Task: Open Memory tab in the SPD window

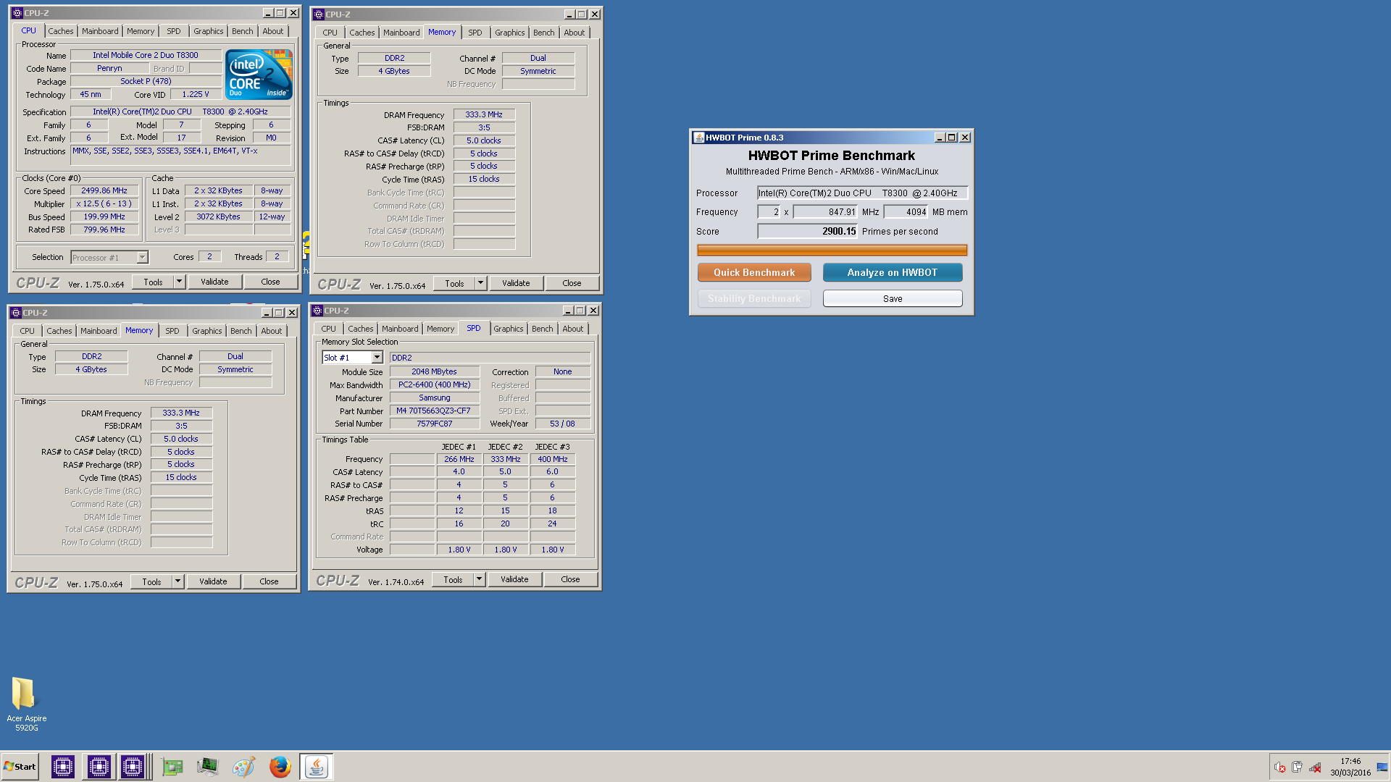Action: point(440,329)
